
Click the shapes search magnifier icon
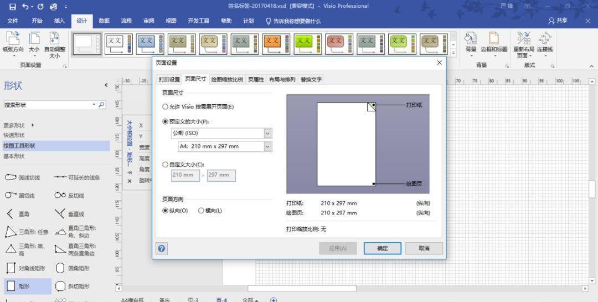102,105
